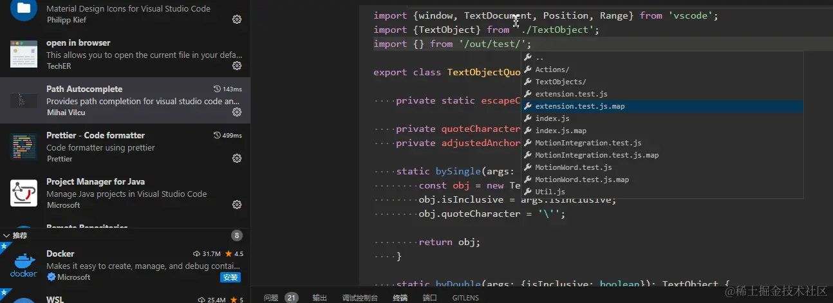The image size is (833, 303).
Task: Choose the MotionIntegration.test.js suggestion
Action: [x=662, y=143]
